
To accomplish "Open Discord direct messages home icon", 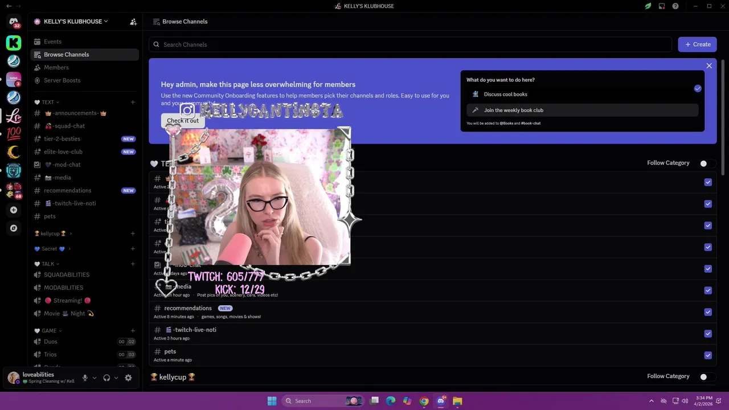I will click(14, 22).
